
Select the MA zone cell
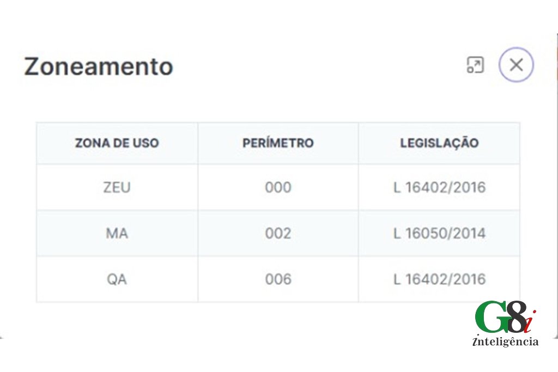click(117, 233)
